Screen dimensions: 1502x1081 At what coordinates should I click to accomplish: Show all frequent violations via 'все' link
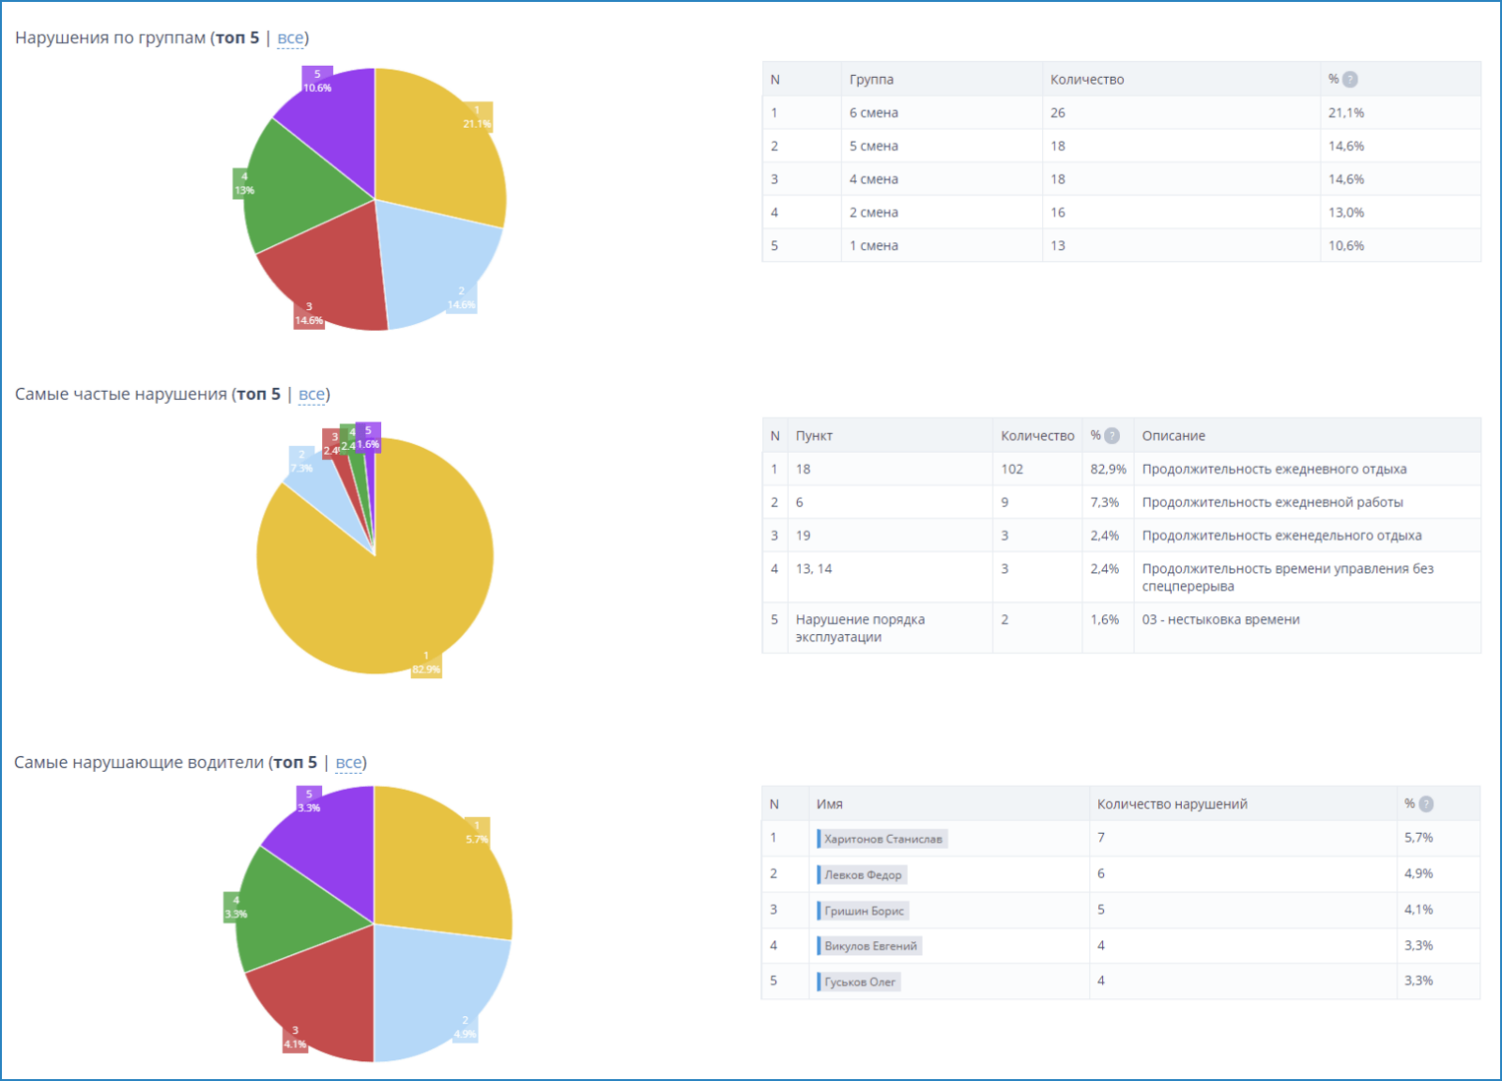[x=312, y=394]
